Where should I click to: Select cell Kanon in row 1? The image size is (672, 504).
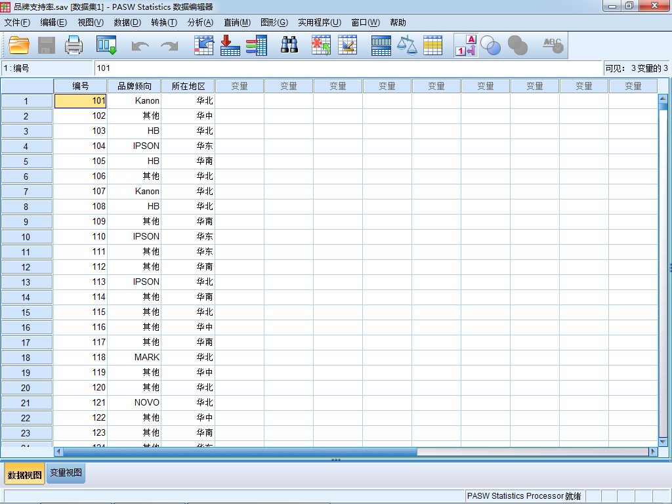134,100
